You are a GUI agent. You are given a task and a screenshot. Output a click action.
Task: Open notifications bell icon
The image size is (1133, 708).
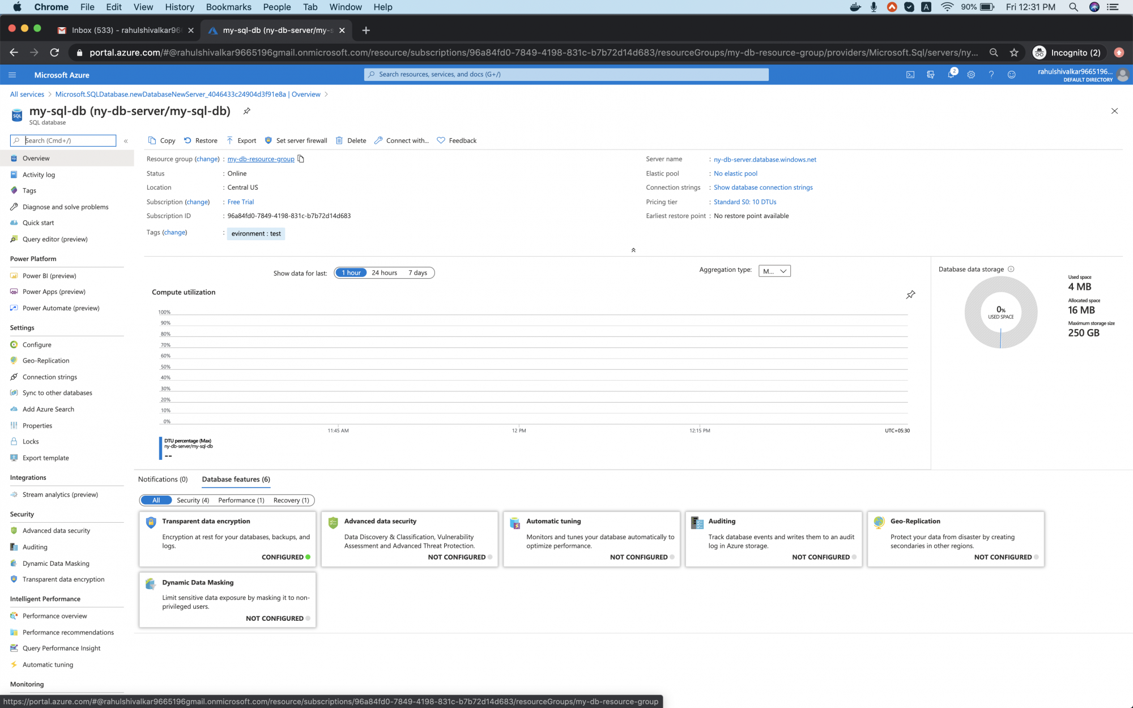951,75
